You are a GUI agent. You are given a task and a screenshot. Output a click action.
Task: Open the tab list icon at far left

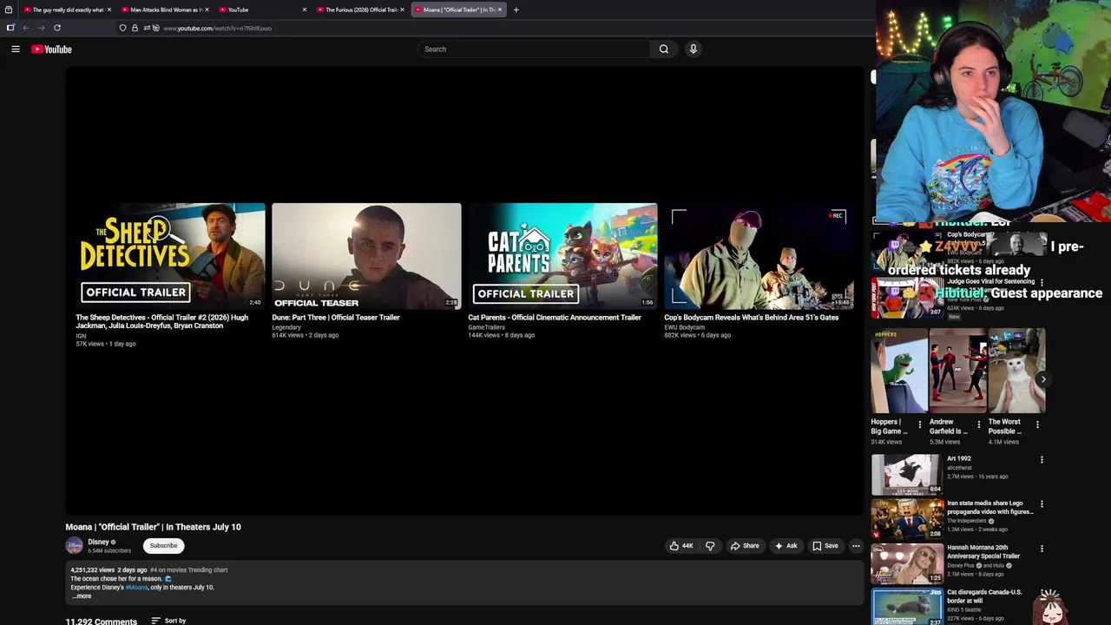click(x=9, y=10)
